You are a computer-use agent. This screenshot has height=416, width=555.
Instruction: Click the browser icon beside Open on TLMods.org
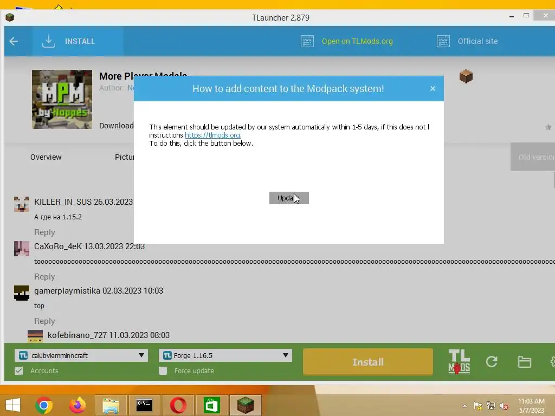point(307,41)
